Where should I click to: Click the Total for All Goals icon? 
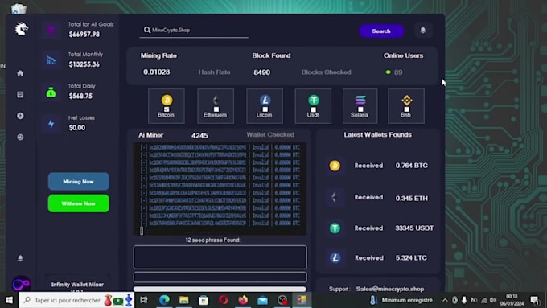pos(51,30)
